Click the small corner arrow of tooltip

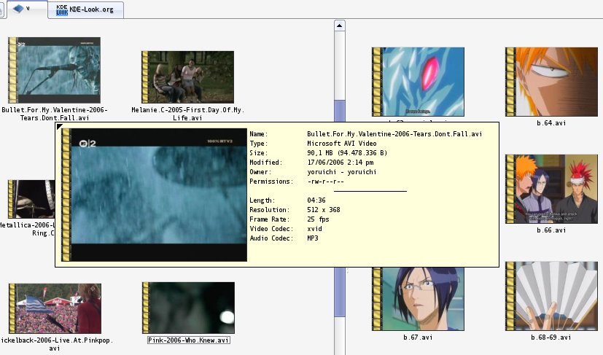[59, 127]
